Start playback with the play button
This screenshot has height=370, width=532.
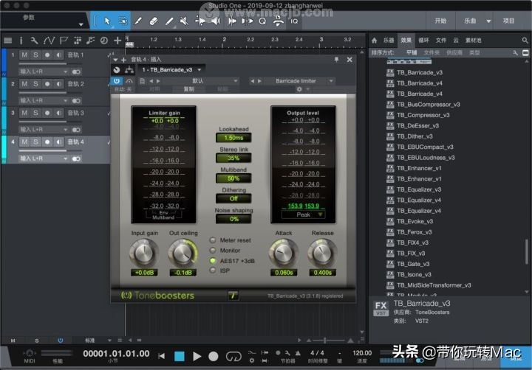[197, 356]
